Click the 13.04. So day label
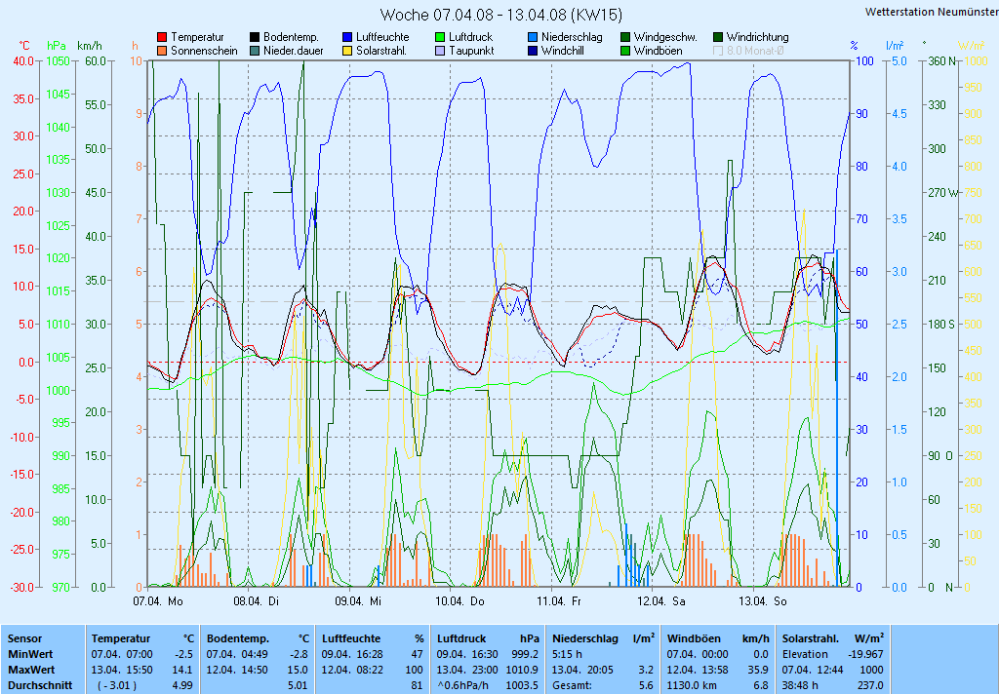The width and height of the screenshot is (999, 694). click(x=763, y=601)
